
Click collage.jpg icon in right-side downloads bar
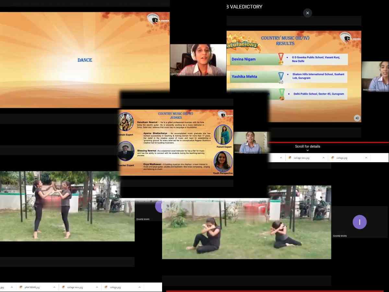point(333,158)
